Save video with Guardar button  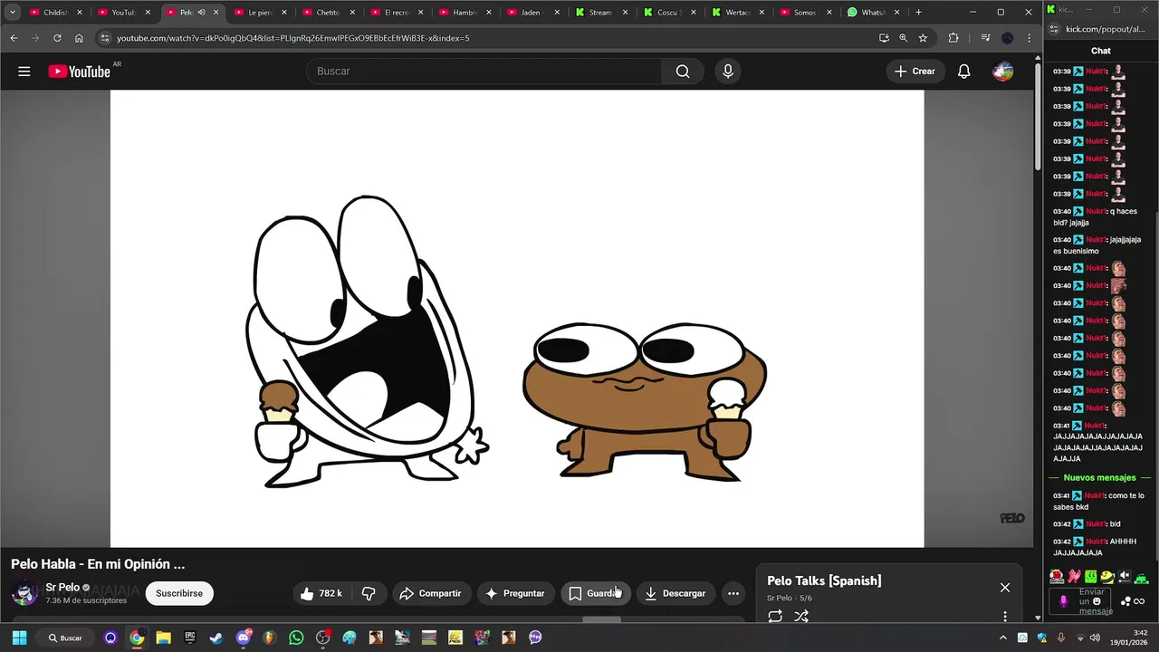(595, 593)
